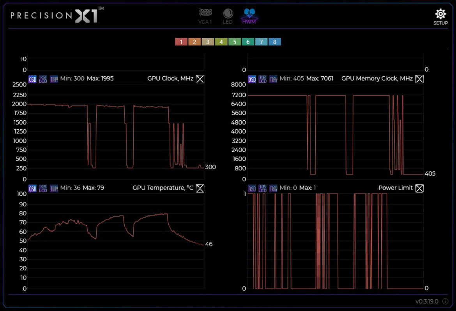Click the info icon beside version number
Image resolution: width=456 pixels, height=311 pixels.
pos(445,301)
